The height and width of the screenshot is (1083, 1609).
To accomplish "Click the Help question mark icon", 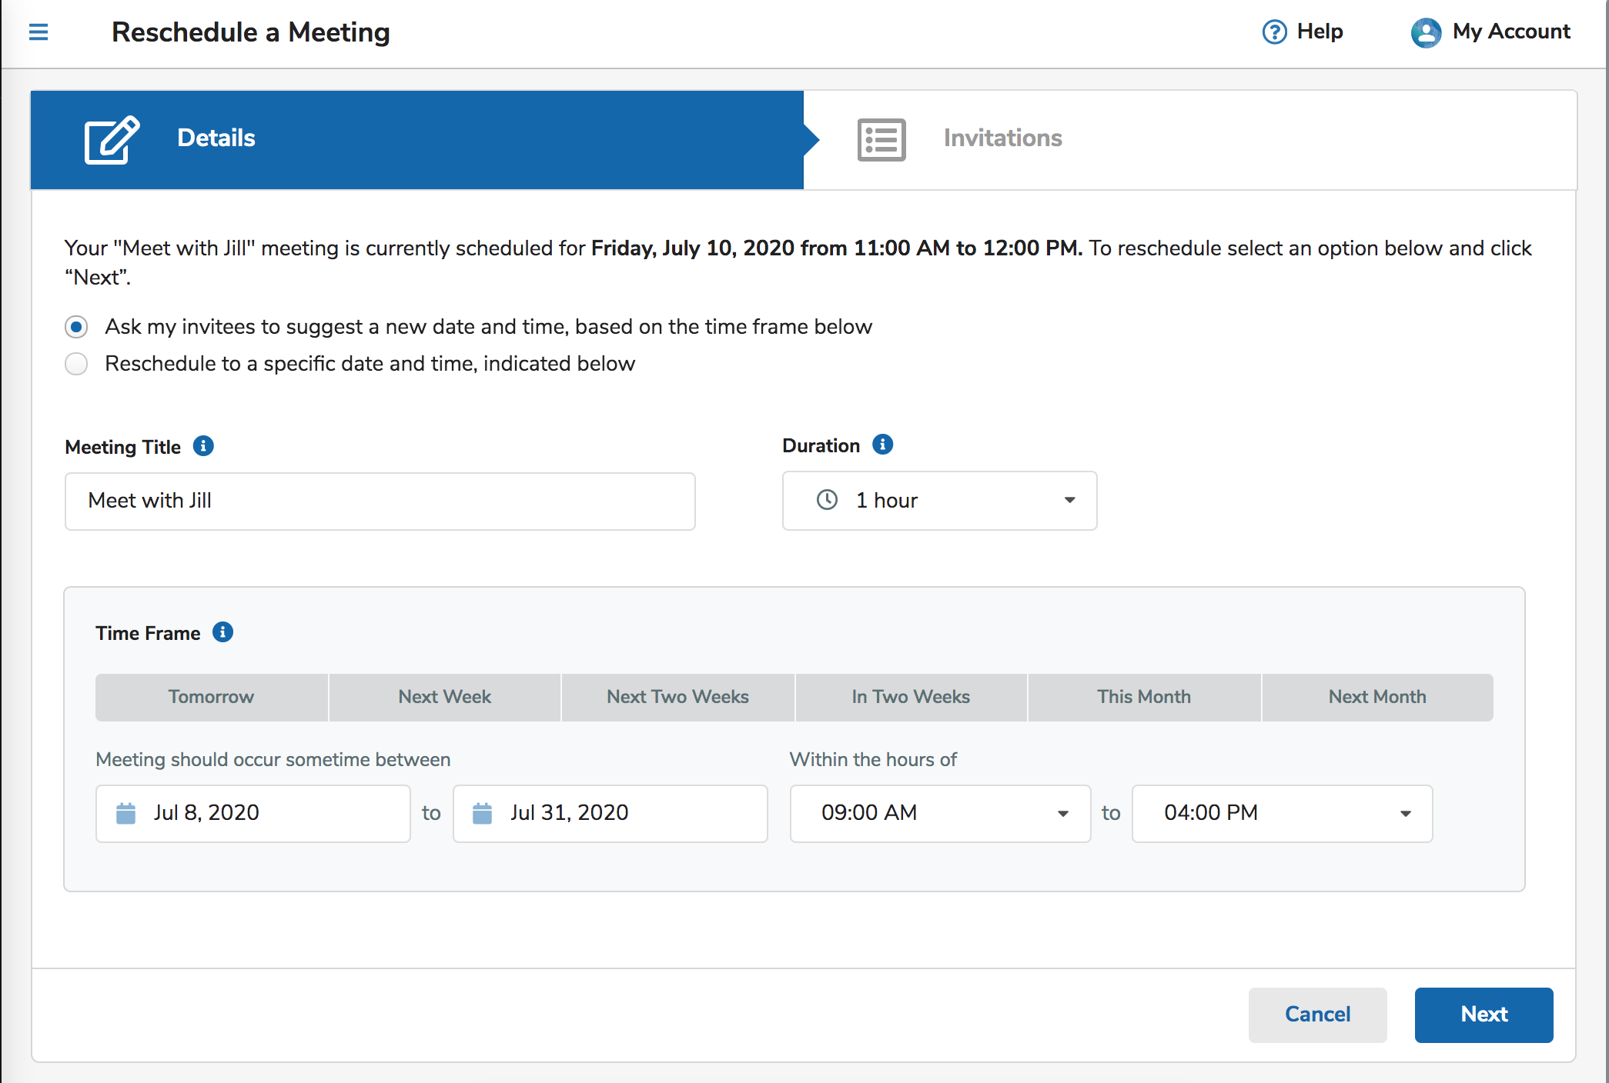I will (x=1274, y=32).
